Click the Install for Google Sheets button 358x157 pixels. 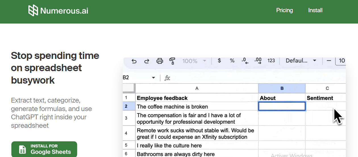[44, 149]
